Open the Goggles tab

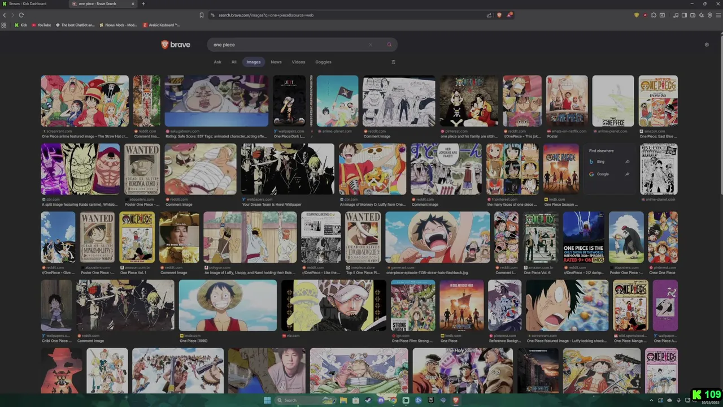tap(323, 62)
